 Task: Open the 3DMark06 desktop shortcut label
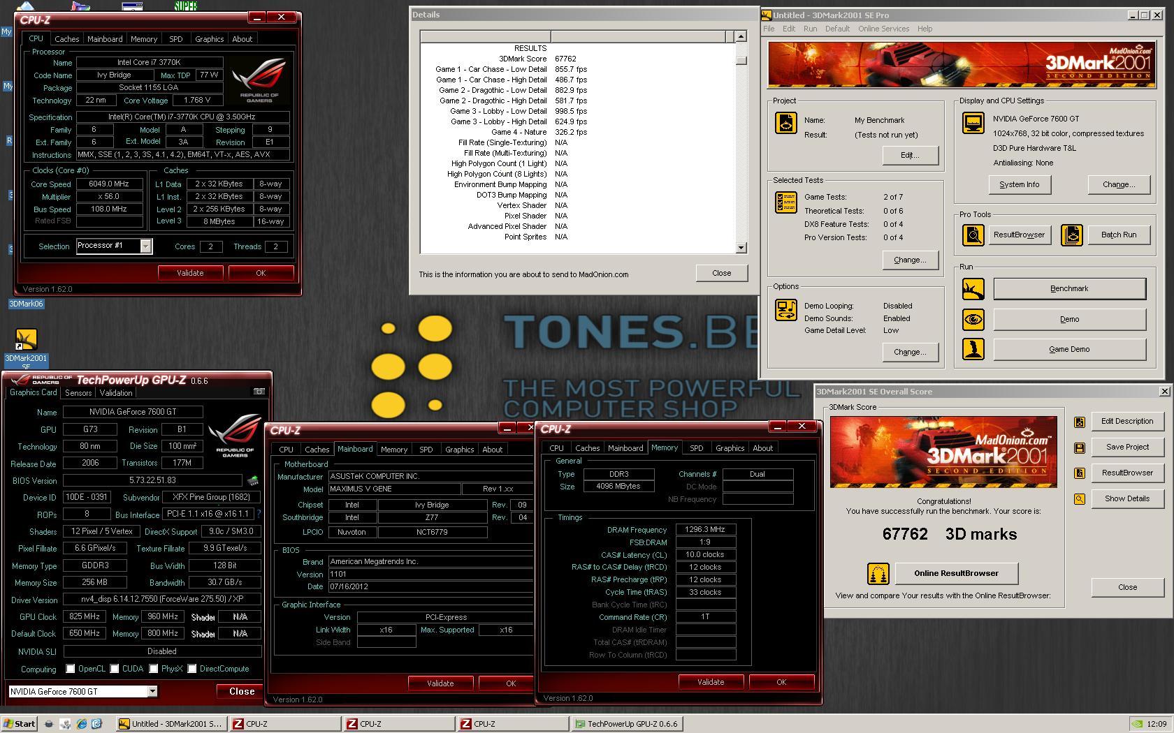click(26, 304)
